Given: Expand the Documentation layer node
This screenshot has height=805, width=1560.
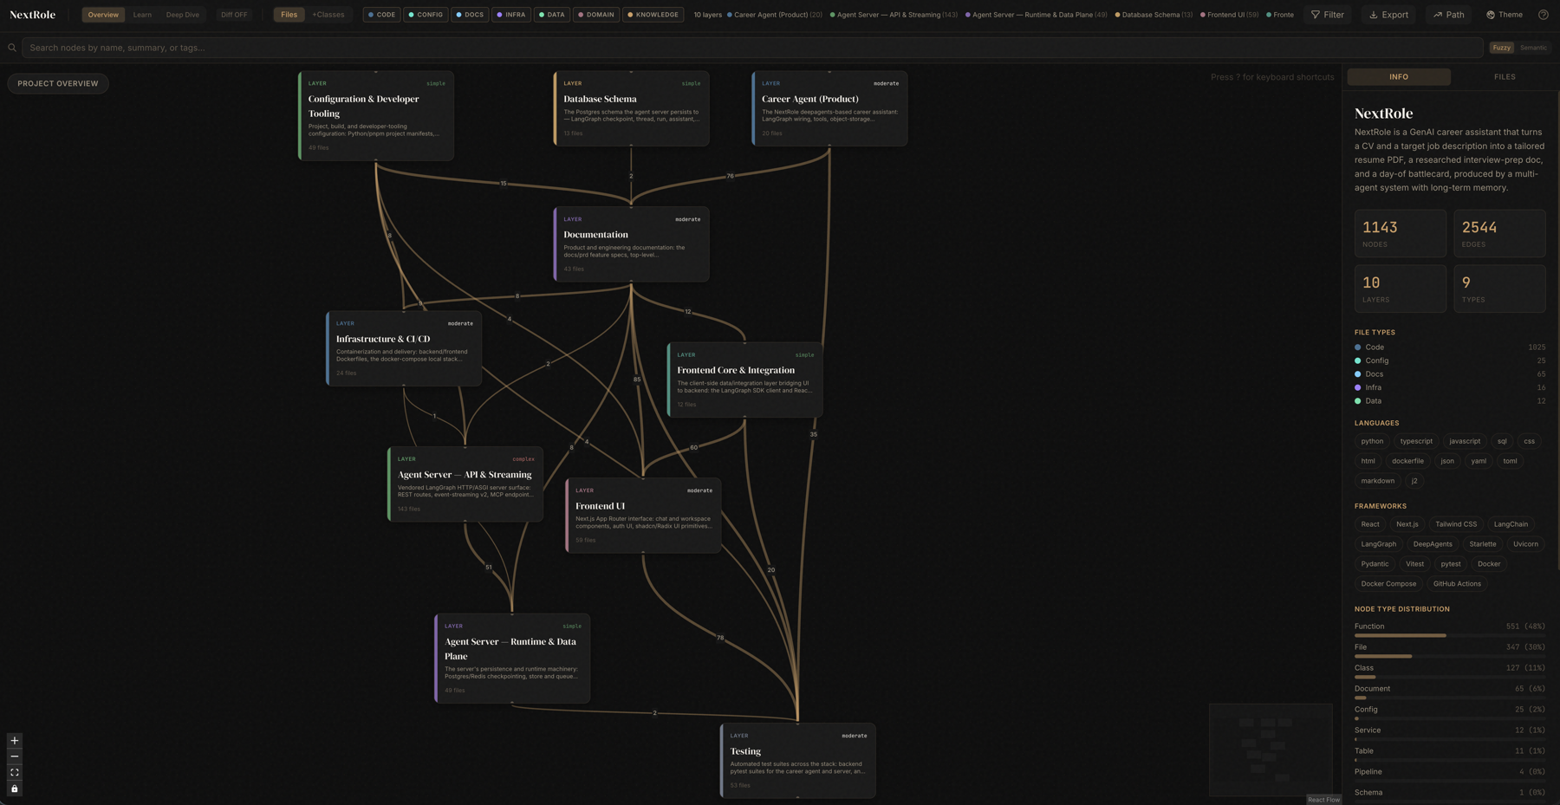Looking at the screenshot, I should point(632,244).
